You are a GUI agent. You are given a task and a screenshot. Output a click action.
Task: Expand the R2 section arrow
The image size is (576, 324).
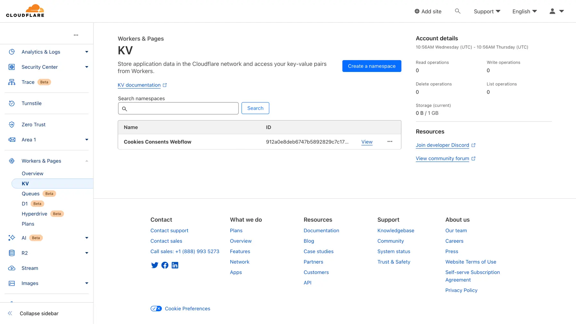(87, 253)
